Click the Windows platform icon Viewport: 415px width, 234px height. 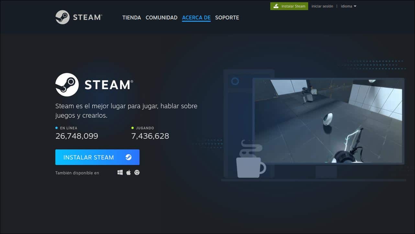[120, 173]
